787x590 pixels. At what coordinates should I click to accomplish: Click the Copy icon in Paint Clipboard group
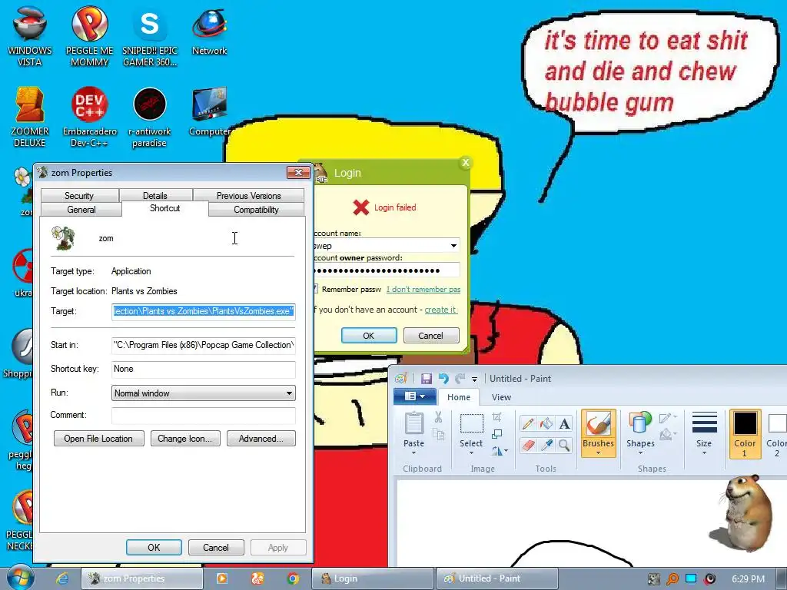pyautogui.click(x=438, y=435)
